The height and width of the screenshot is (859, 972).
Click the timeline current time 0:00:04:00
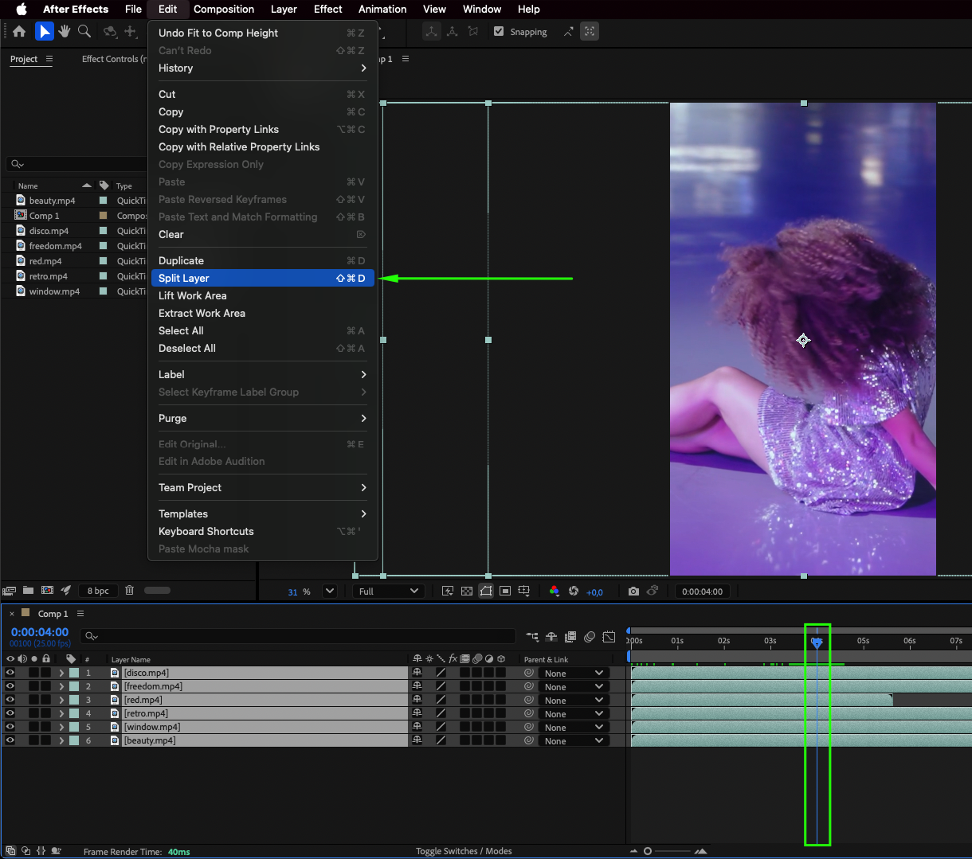pyautogui.click(x=40, y=632)
